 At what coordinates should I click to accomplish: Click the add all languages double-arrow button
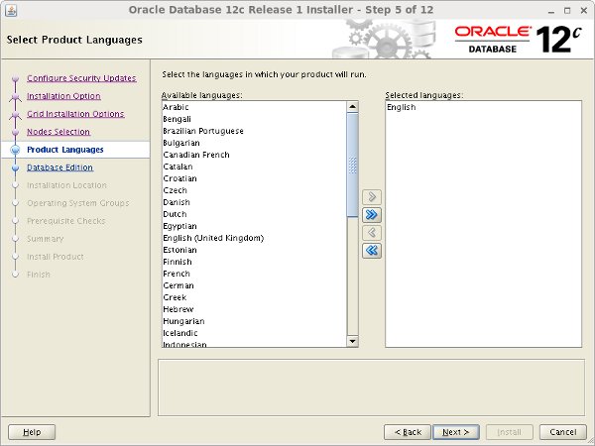(372, 215)
